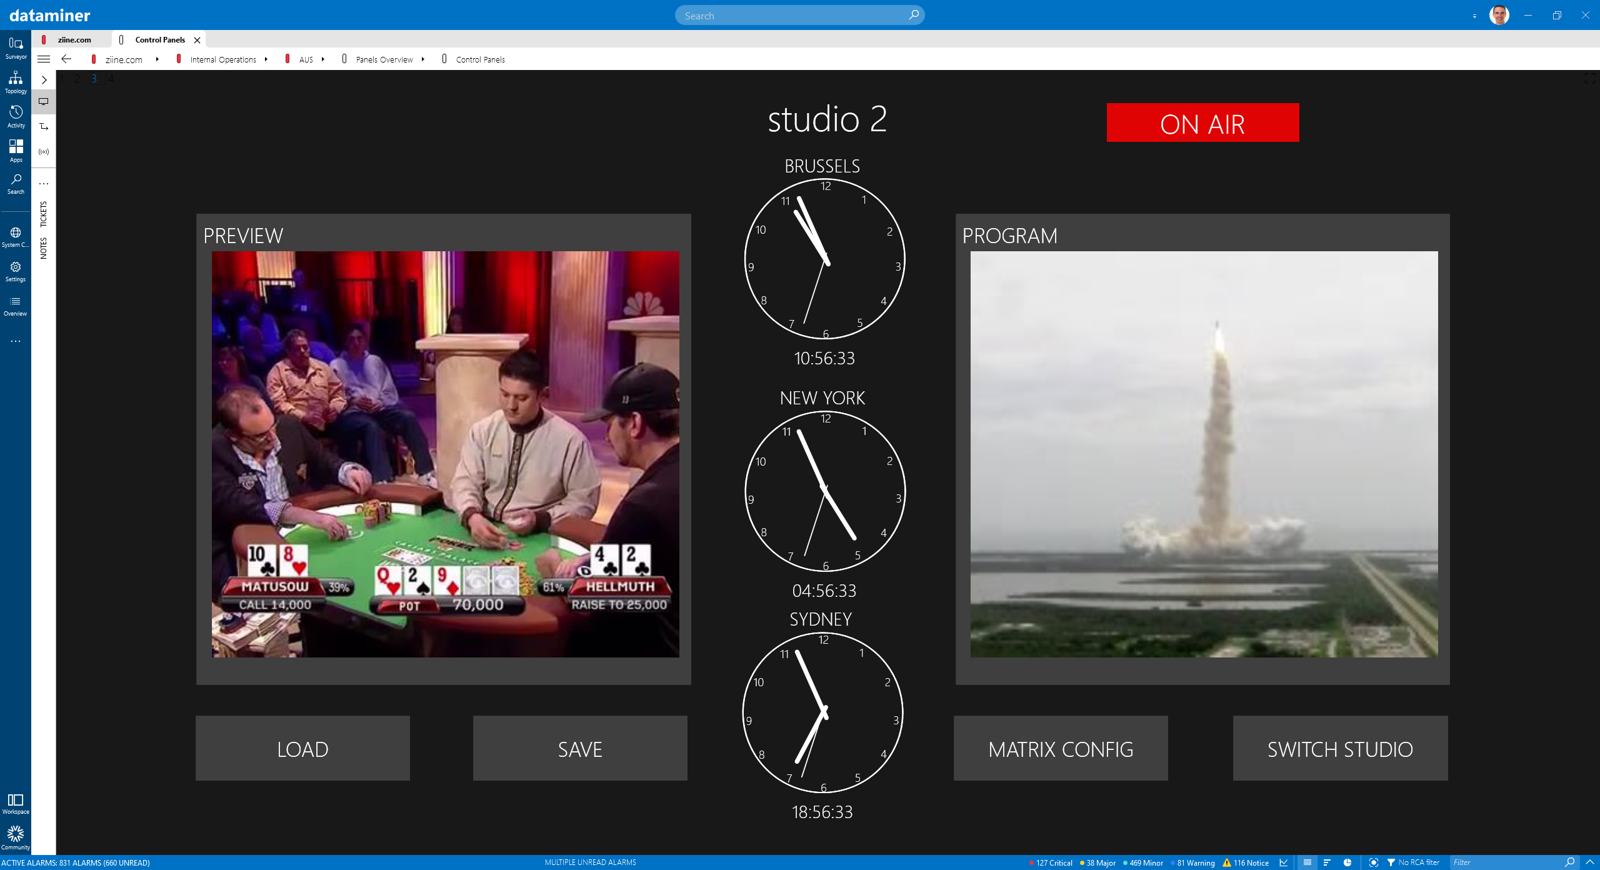This screenshot has width=1600, height=870.
Task: Open MATRIX CONFIG
Action: (x=1061, y=748)
